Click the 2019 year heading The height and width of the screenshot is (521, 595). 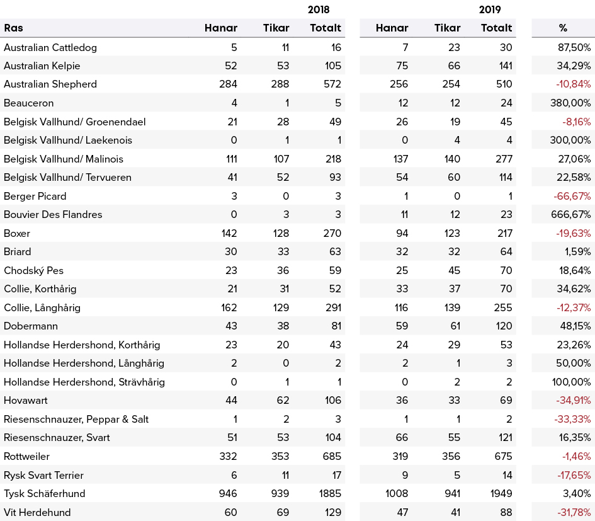(489, 9)
